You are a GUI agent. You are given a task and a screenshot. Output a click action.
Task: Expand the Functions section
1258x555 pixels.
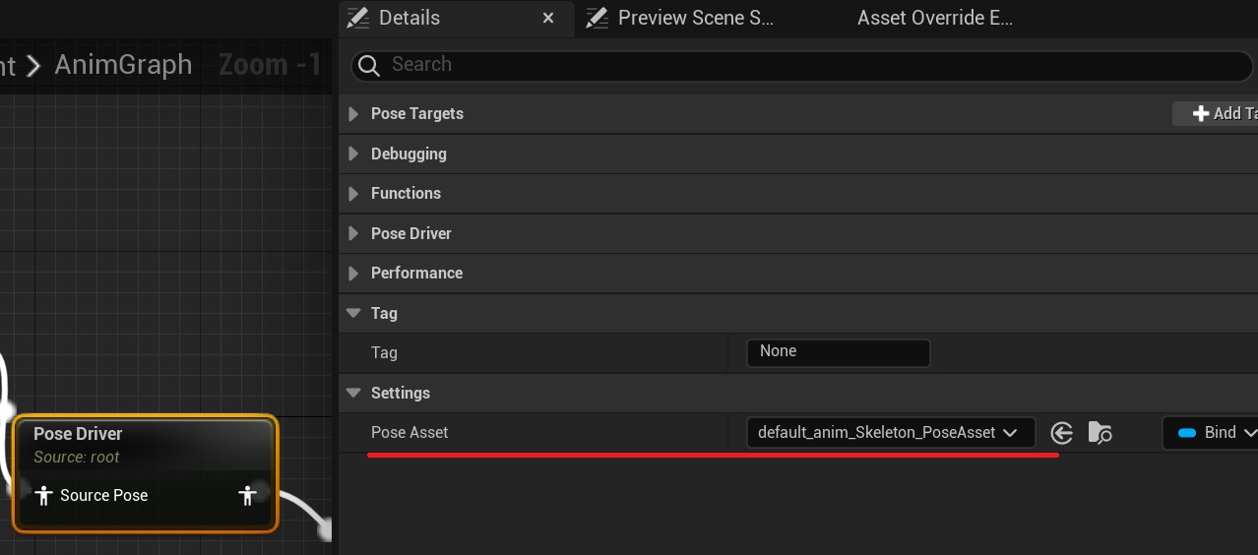[x=353, y=194]
